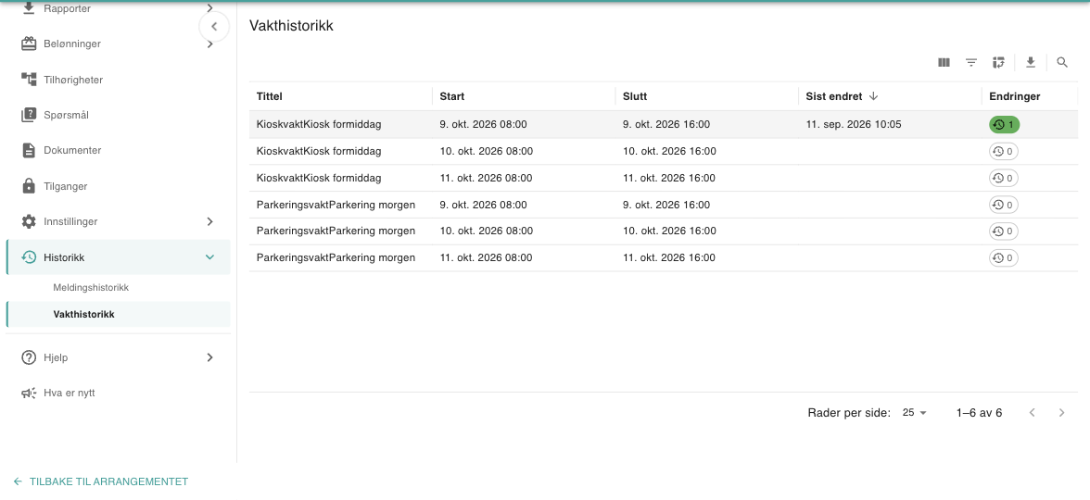
Task: Go to the previous page arrow
Action: point(1033,413)
